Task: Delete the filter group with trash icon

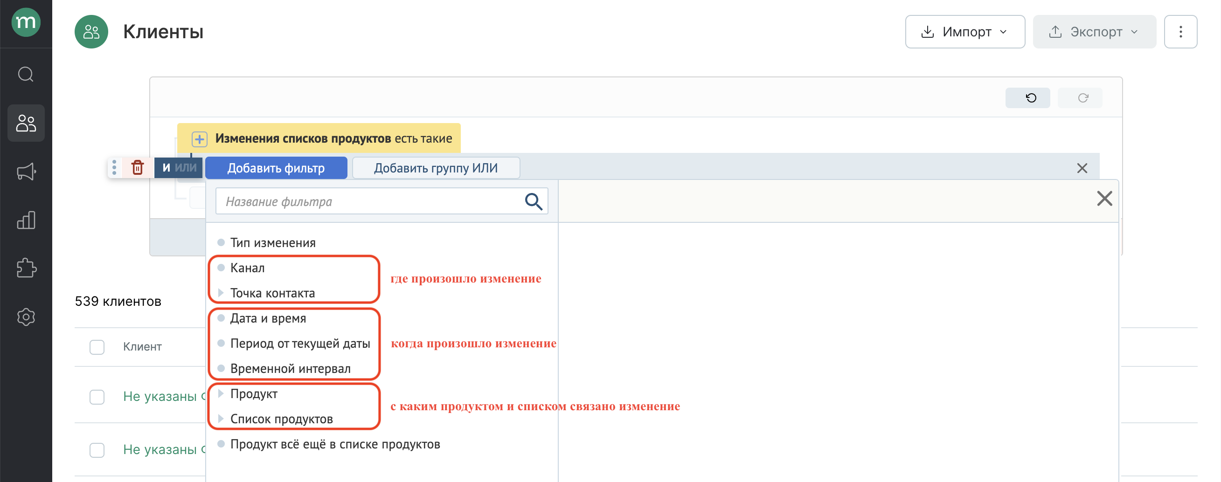Action: point(138,168)
